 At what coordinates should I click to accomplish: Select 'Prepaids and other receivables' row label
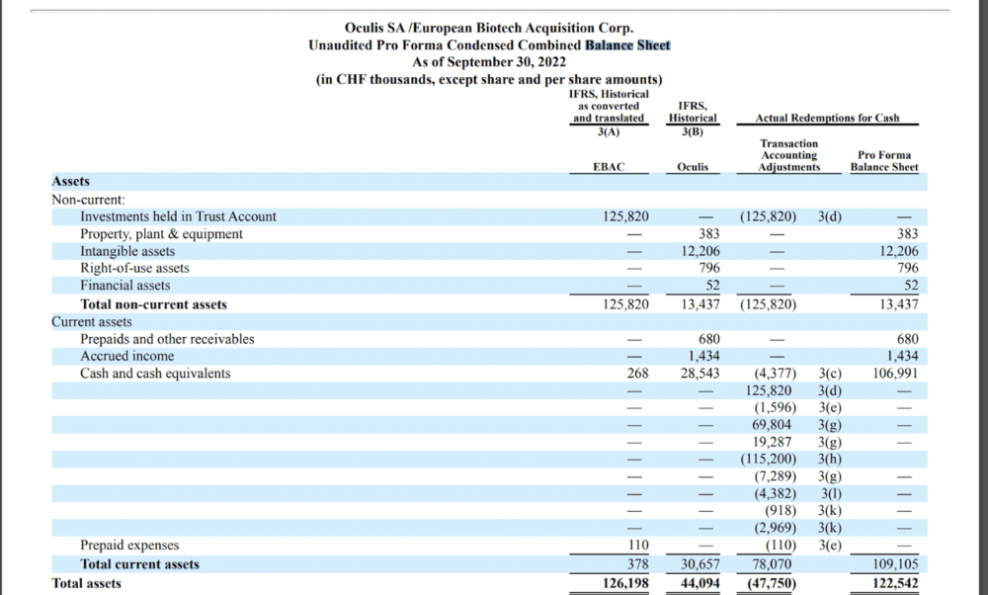[167, 340]
